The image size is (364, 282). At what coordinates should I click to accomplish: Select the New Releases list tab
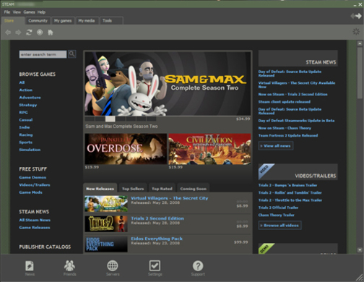click(x=100, y=189)
